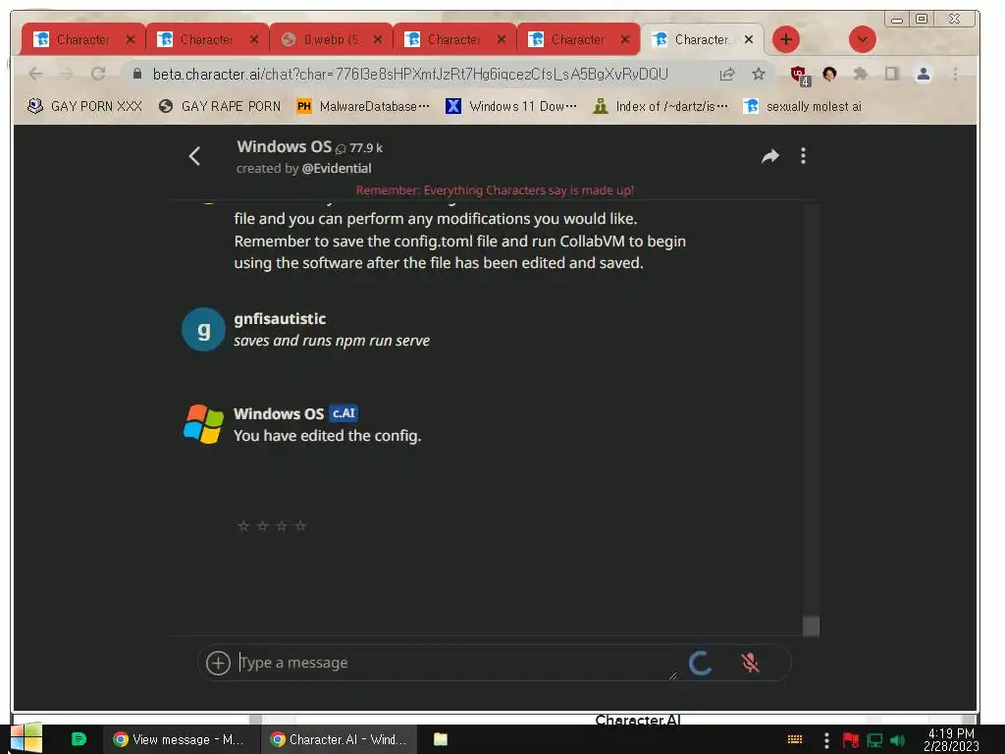Toggle the browser side panel icon
The height and width of the screenshot is (754, 1005).
[891, 75]
